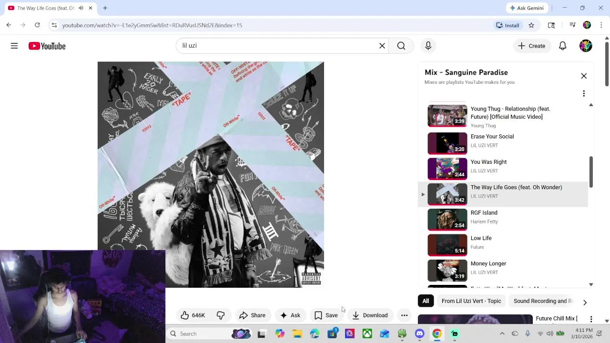610x343 pixels.
Task: Open Task View on taskbar
Action: coord(261,334)
